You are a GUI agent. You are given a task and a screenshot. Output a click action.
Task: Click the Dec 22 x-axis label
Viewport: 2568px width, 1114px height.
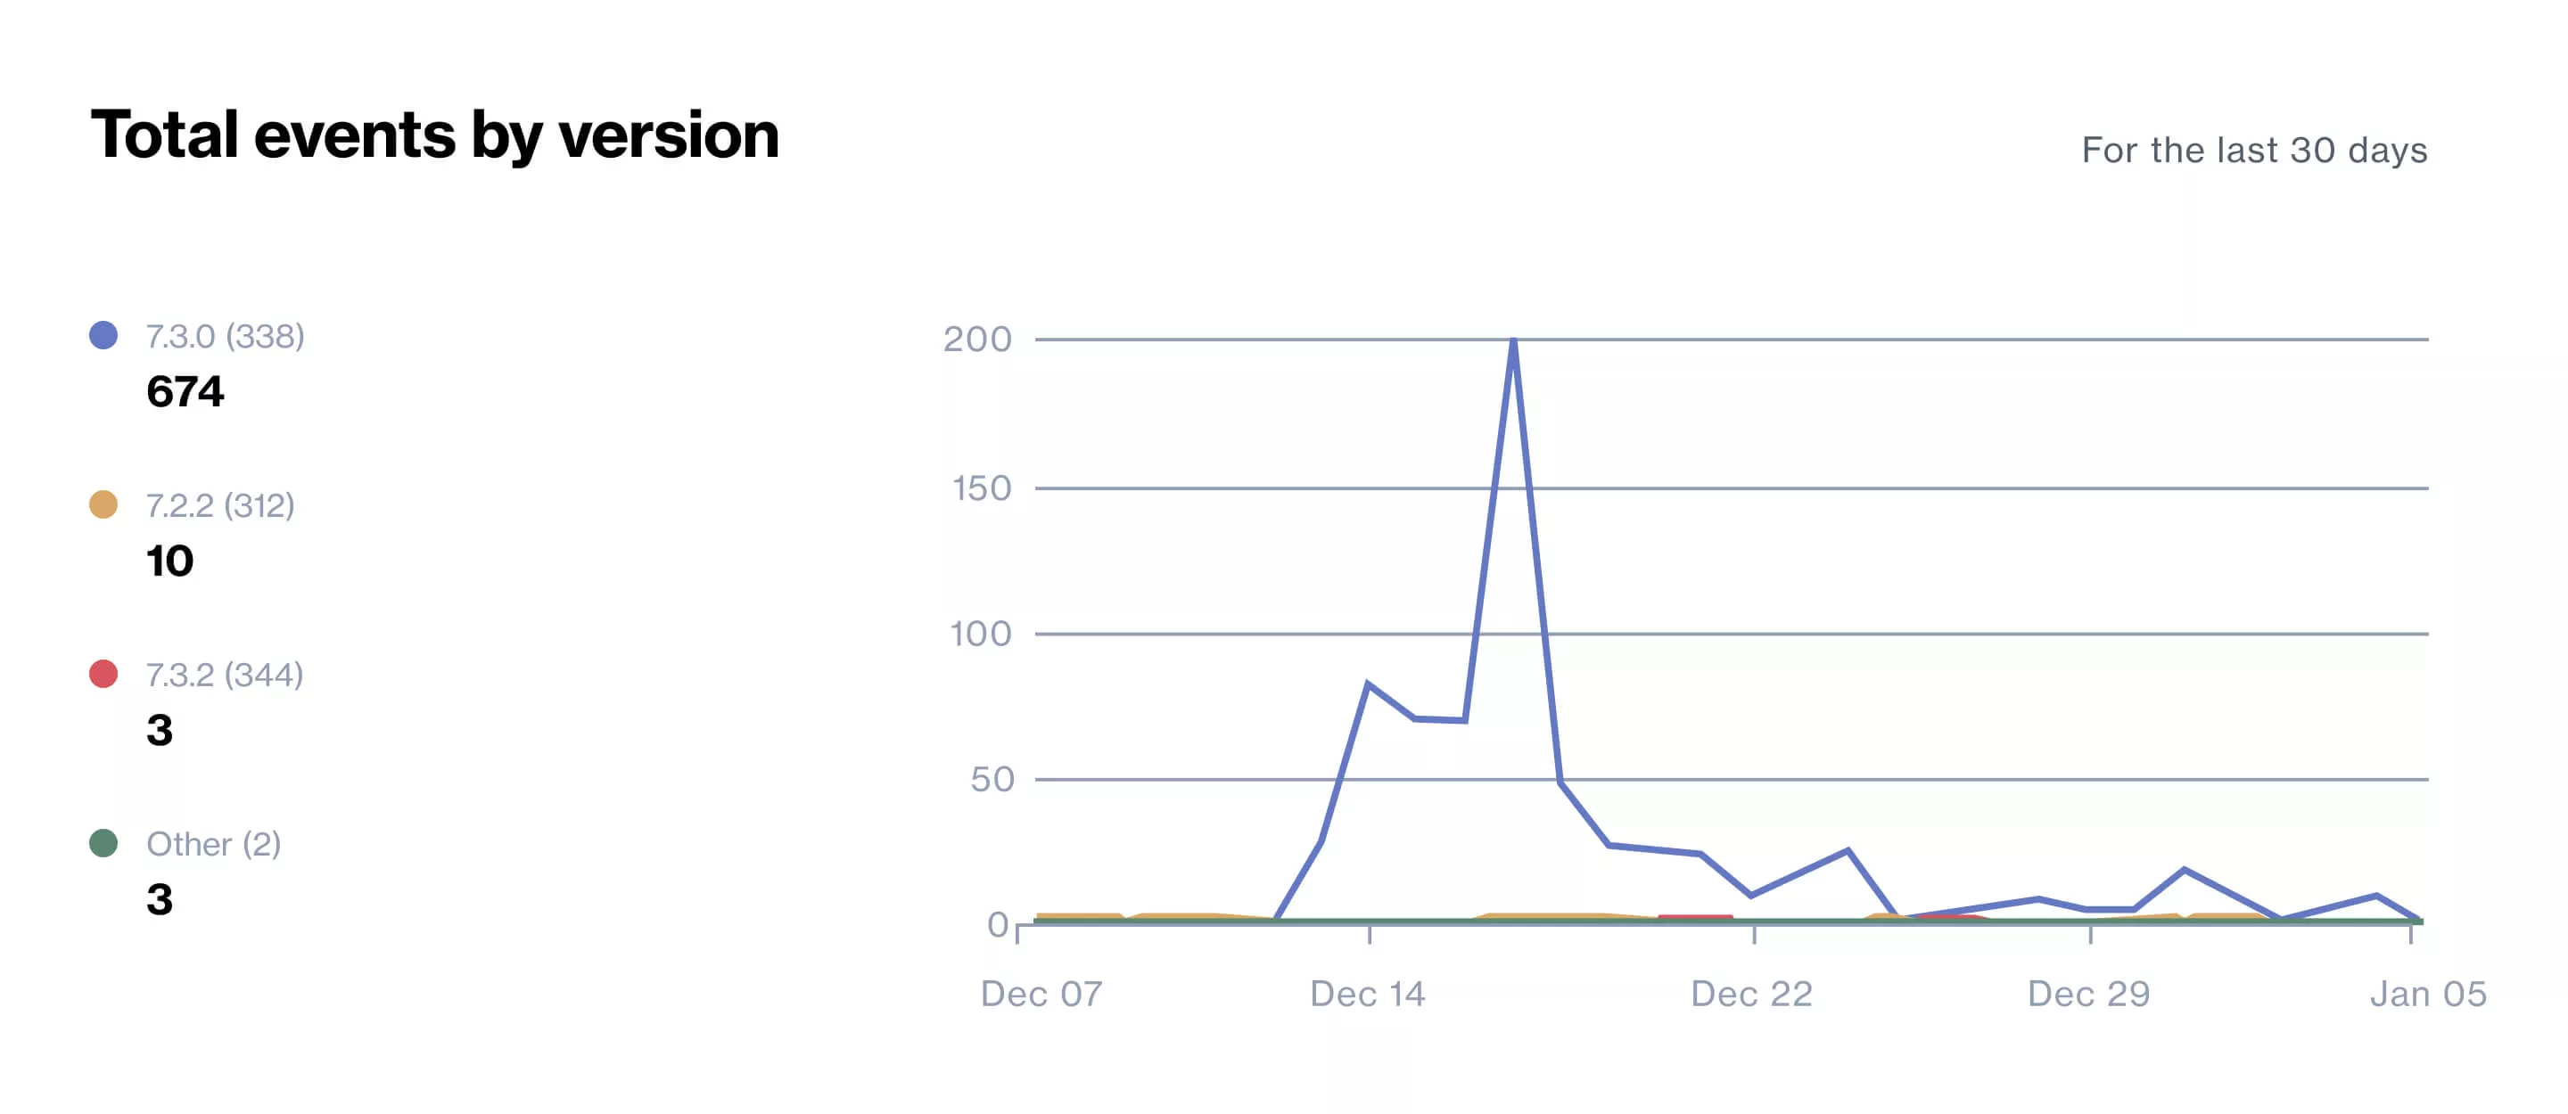tap(1751, 994)
